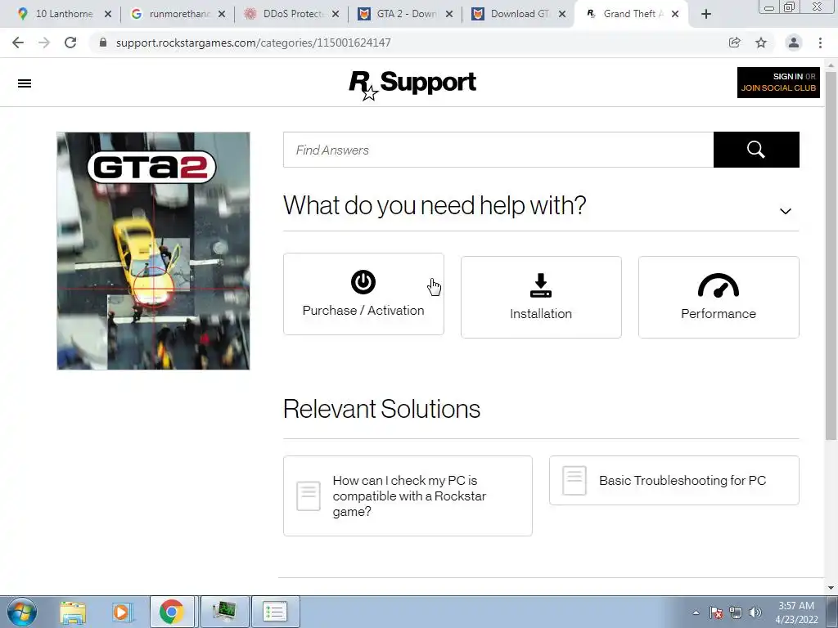Go back with the browser back arrow
Viewport: 838px width, 628px height.
click(18, 43)
